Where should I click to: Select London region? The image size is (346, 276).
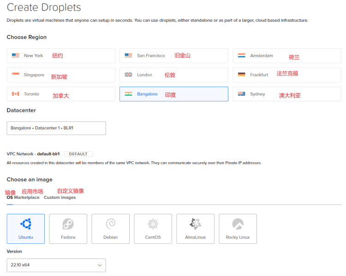tap(174, 75)
